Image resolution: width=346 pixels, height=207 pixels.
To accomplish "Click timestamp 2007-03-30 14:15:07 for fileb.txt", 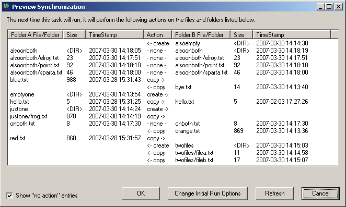I will [x=282, y=160].
